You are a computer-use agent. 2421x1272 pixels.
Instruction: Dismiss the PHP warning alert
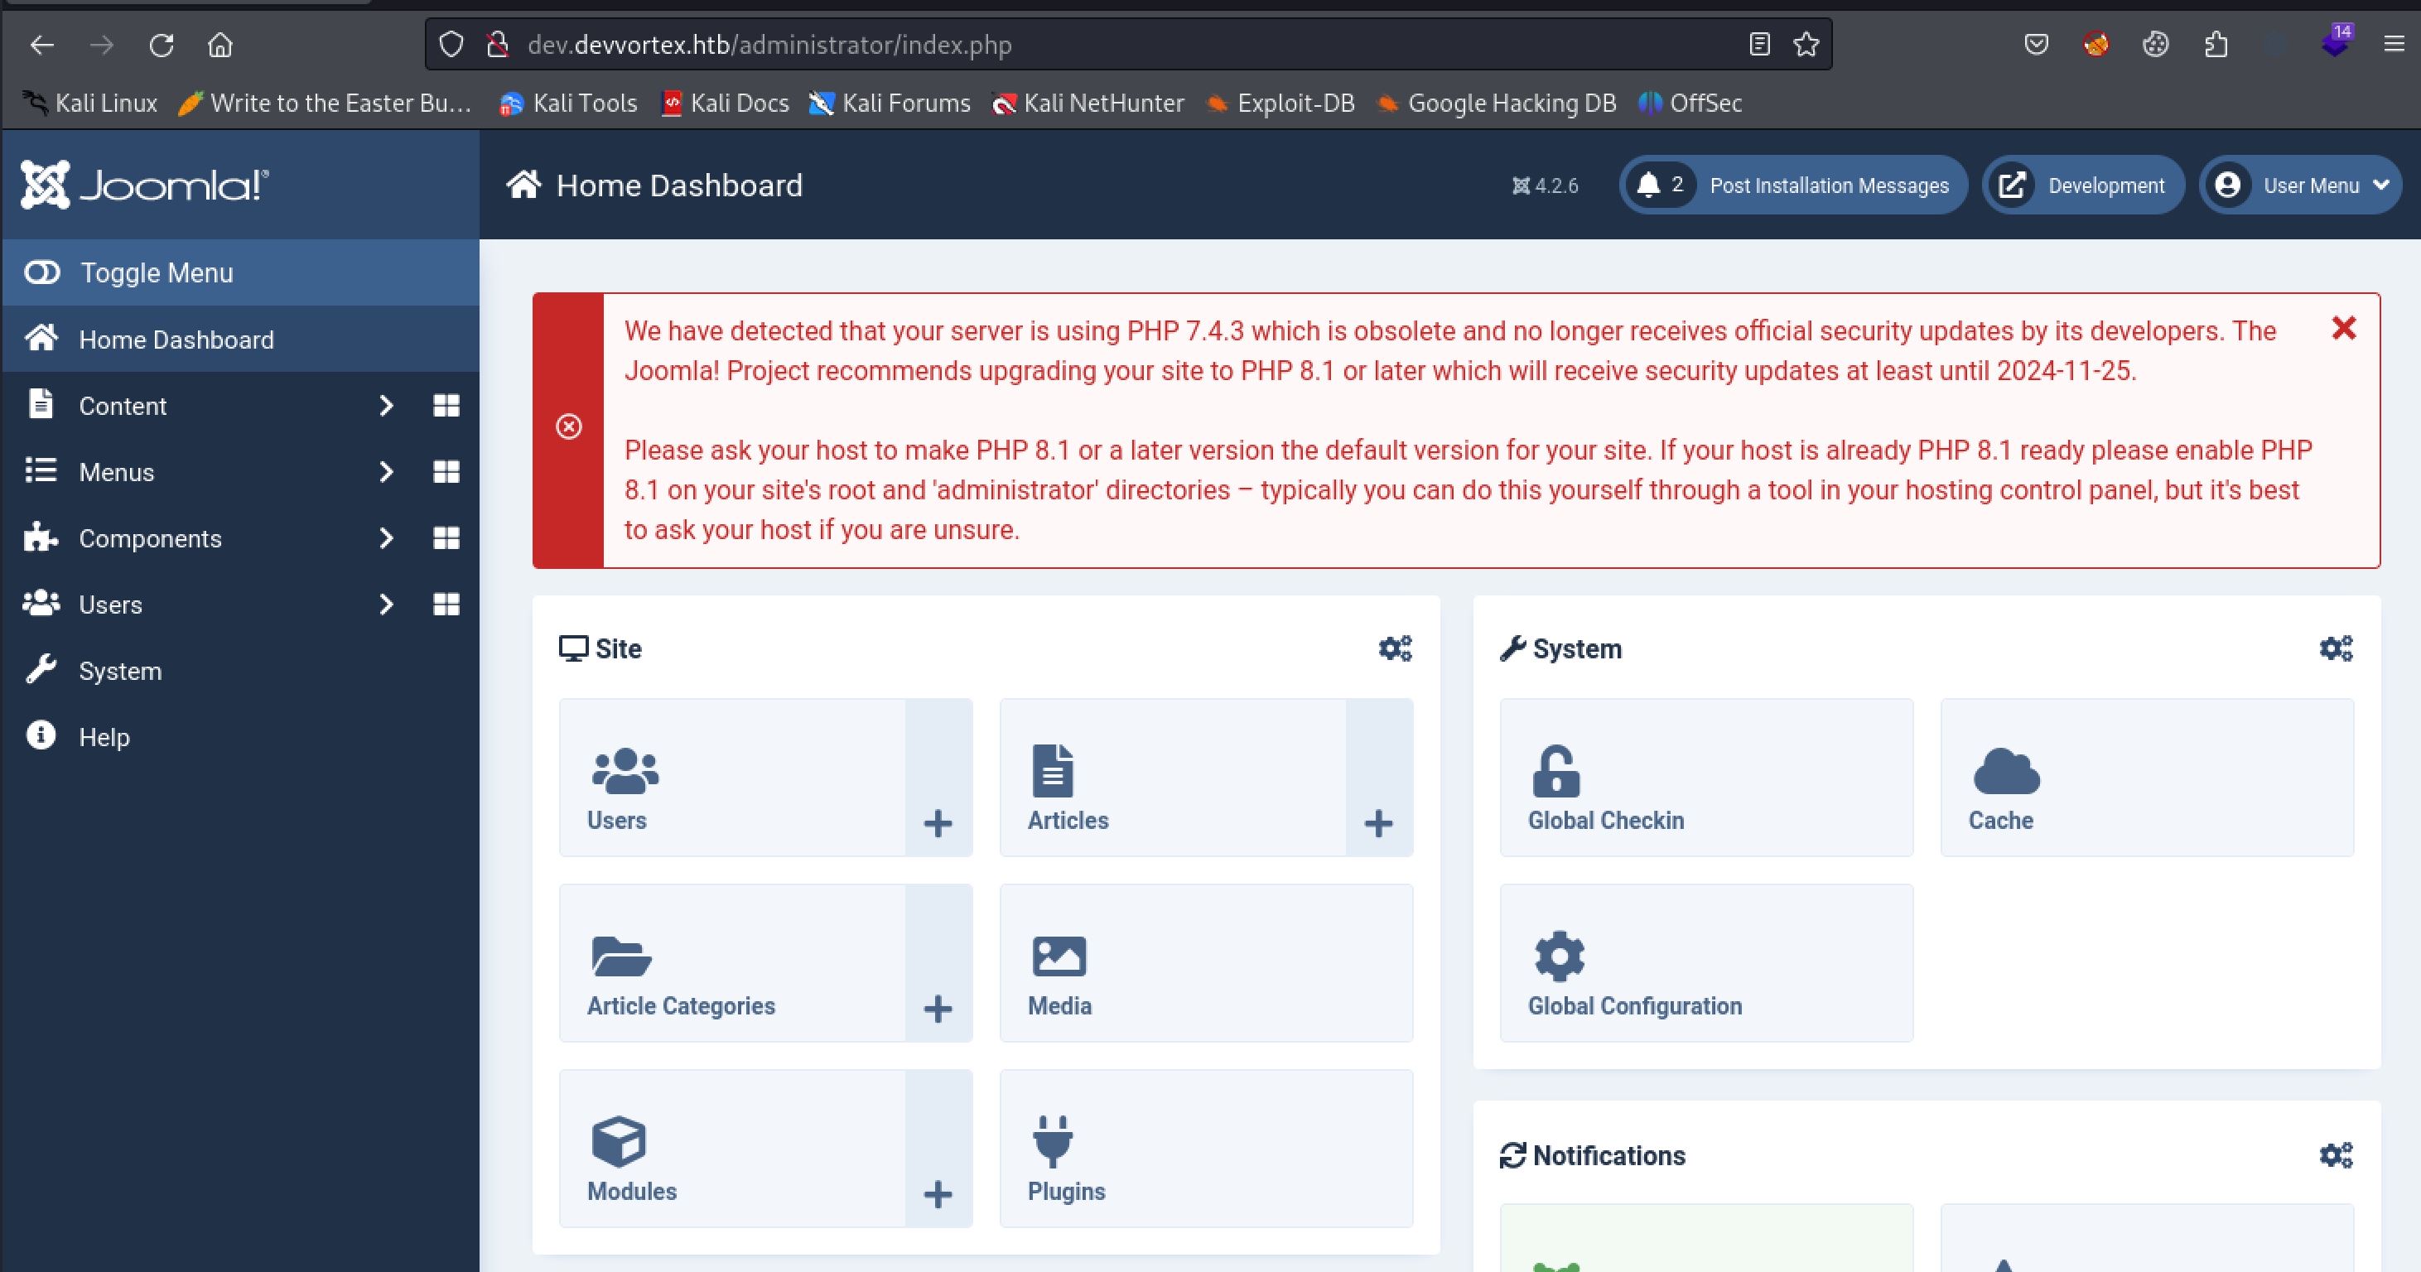point(2343,328)
